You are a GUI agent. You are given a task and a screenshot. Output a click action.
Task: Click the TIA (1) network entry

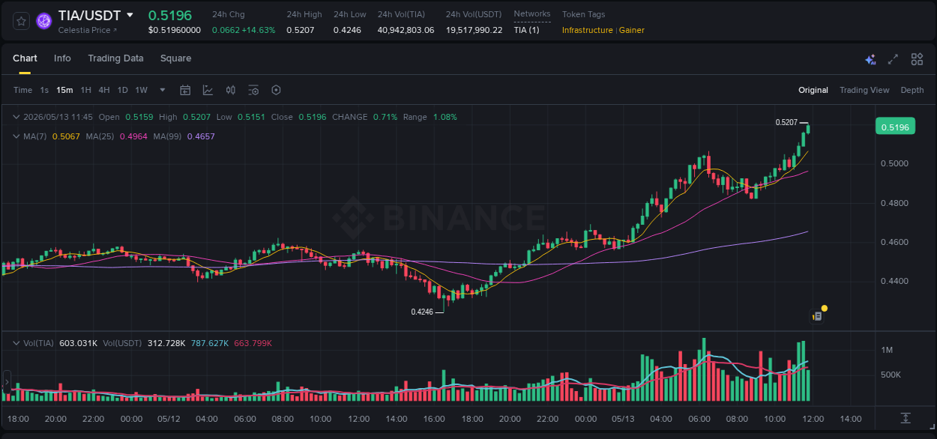coord(526,30)
